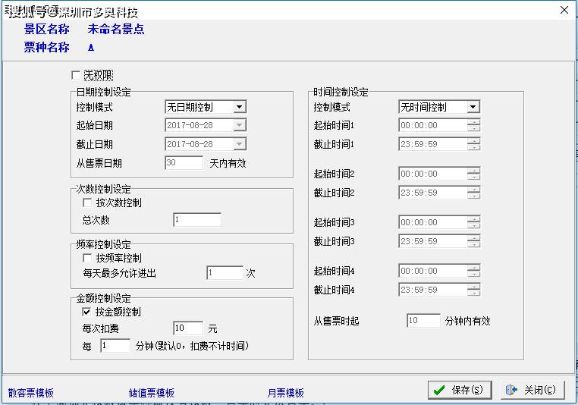This screenshot has height=405, width=578.
Task: Apply the 储值票模板 template link
Action: tap(152, 393)
